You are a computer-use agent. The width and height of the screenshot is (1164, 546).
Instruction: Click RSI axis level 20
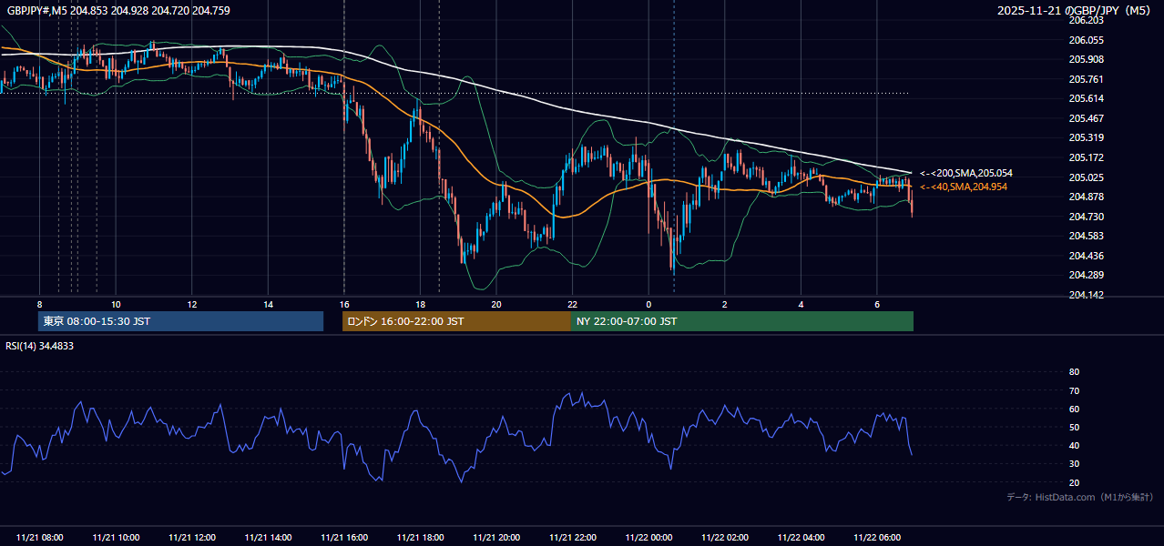click(1074, 482)
